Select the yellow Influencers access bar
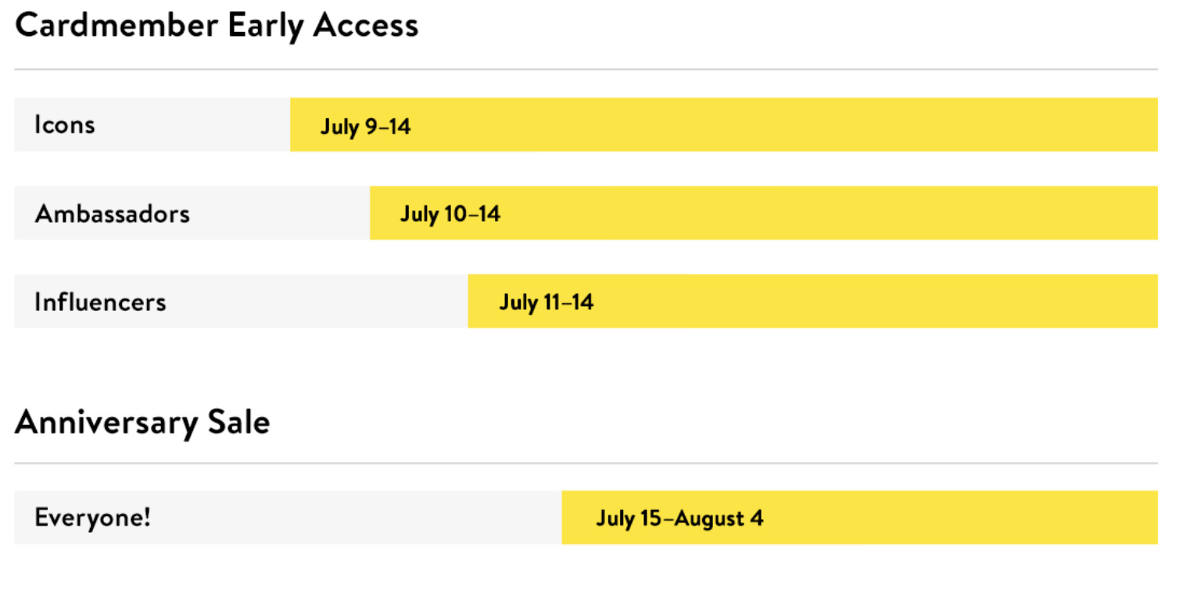1186x599 pixels. click(x=813, y=301)
